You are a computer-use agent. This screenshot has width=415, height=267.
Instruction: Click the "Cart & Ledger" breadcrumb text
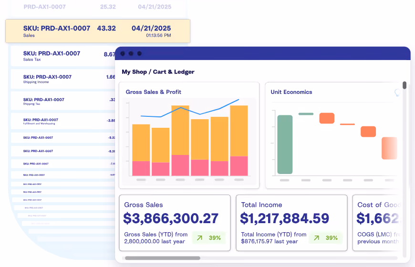click(174, 72)
